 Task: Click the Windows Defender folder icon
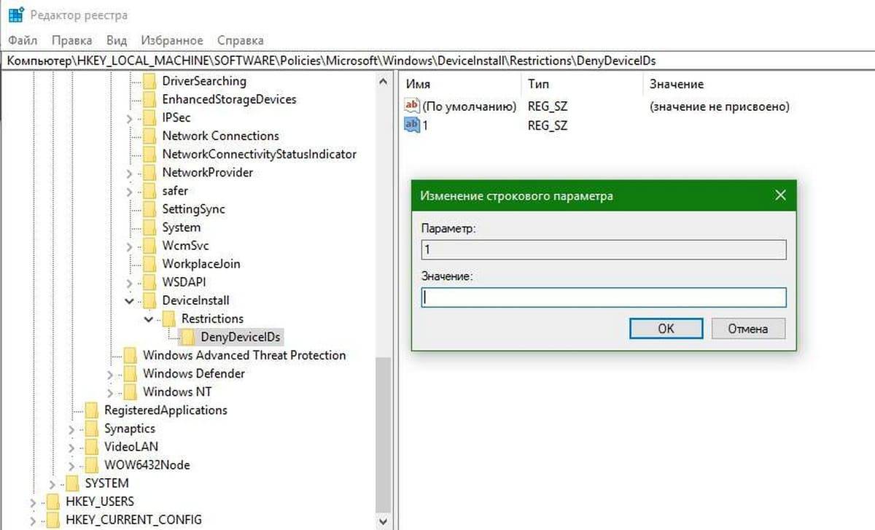(131, 373)
